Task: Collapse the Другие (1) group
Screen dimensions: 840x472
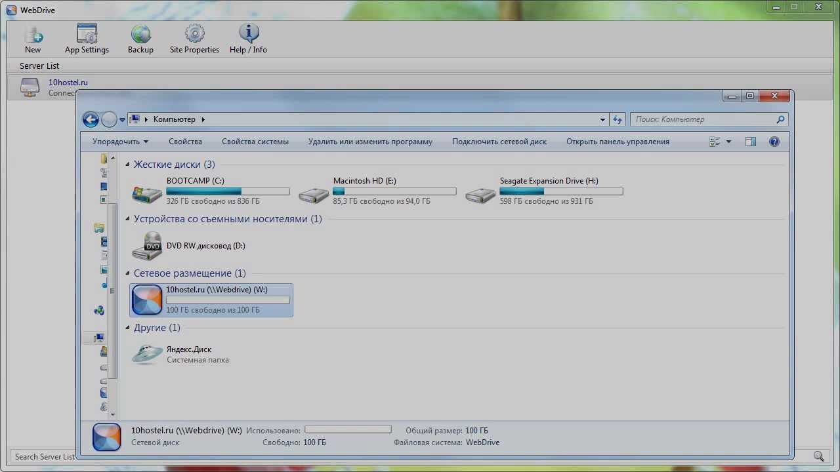Action: (128, 328)
